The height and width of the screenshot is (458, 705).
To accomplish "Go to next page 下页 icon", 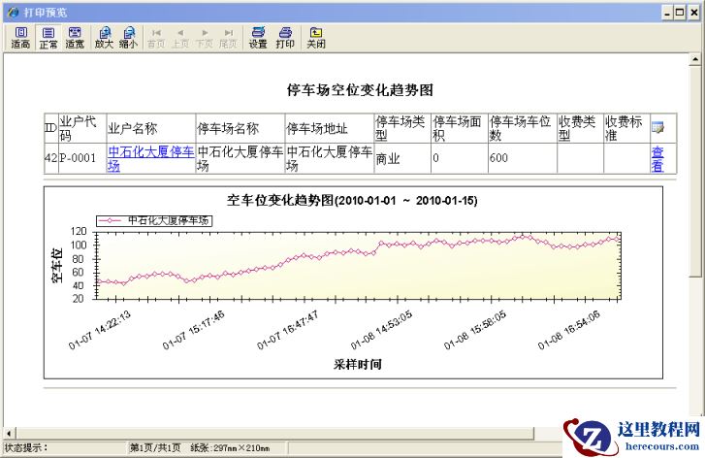I will (205, 38).
